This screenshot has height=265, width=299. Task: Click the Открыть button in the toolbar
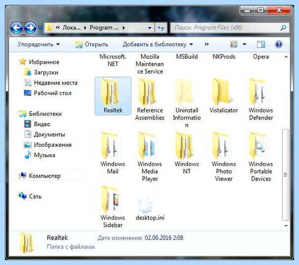92,44
